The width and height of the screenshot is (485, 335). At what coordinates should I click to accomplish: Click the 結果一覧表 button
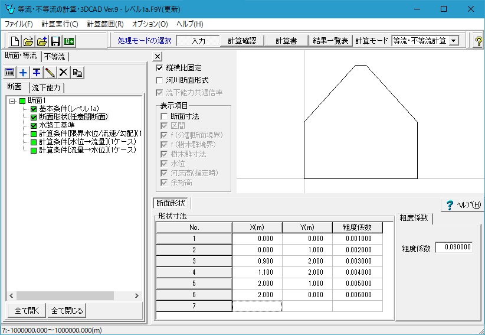click(330, 41)
